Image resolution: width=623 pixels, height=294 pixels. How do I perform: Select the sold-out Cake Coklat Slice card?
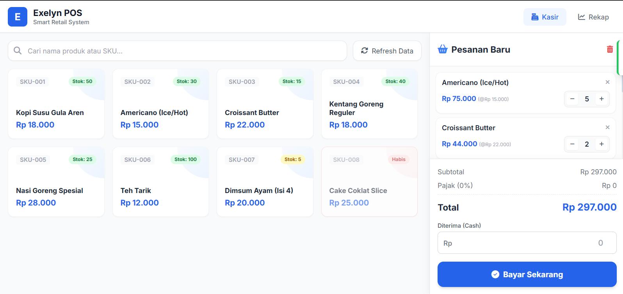click(x=369, y=182)
